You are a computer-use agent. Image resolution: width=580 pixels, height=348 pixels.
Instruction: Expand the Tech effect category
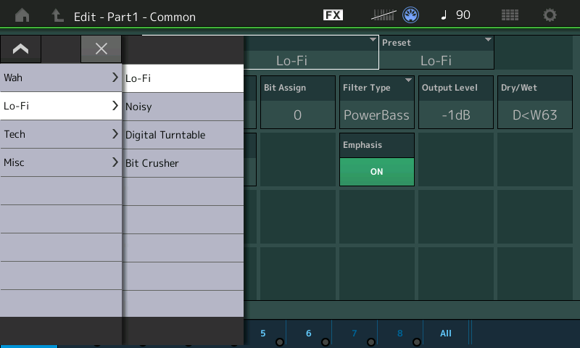(x=61, y=134)
